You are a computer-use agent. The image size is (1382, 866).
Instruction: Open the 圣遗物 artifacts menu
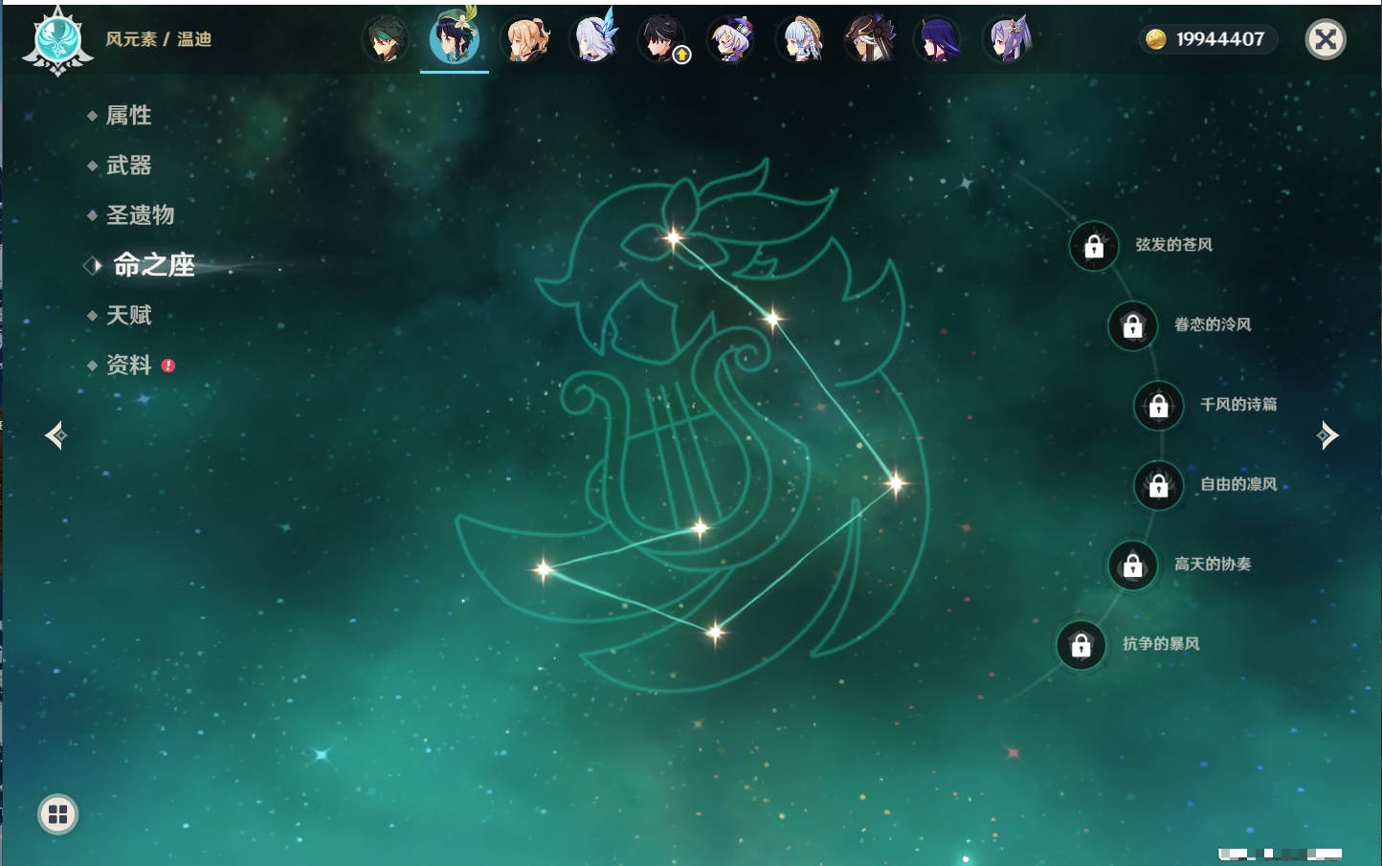[x=141, y=215]
